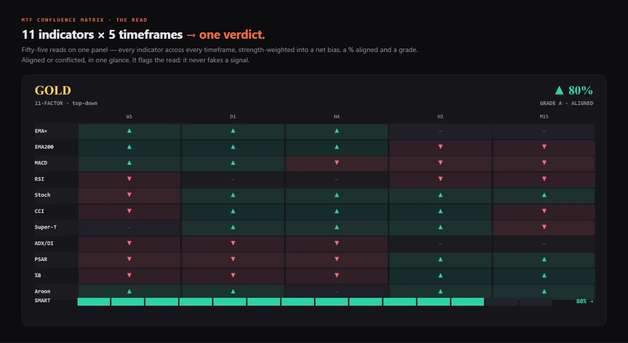
Task: Click the ADX/DI H4 down arrow
Action: click(337, 243)
